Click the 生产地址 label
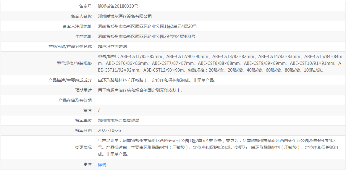 [83, 37]
